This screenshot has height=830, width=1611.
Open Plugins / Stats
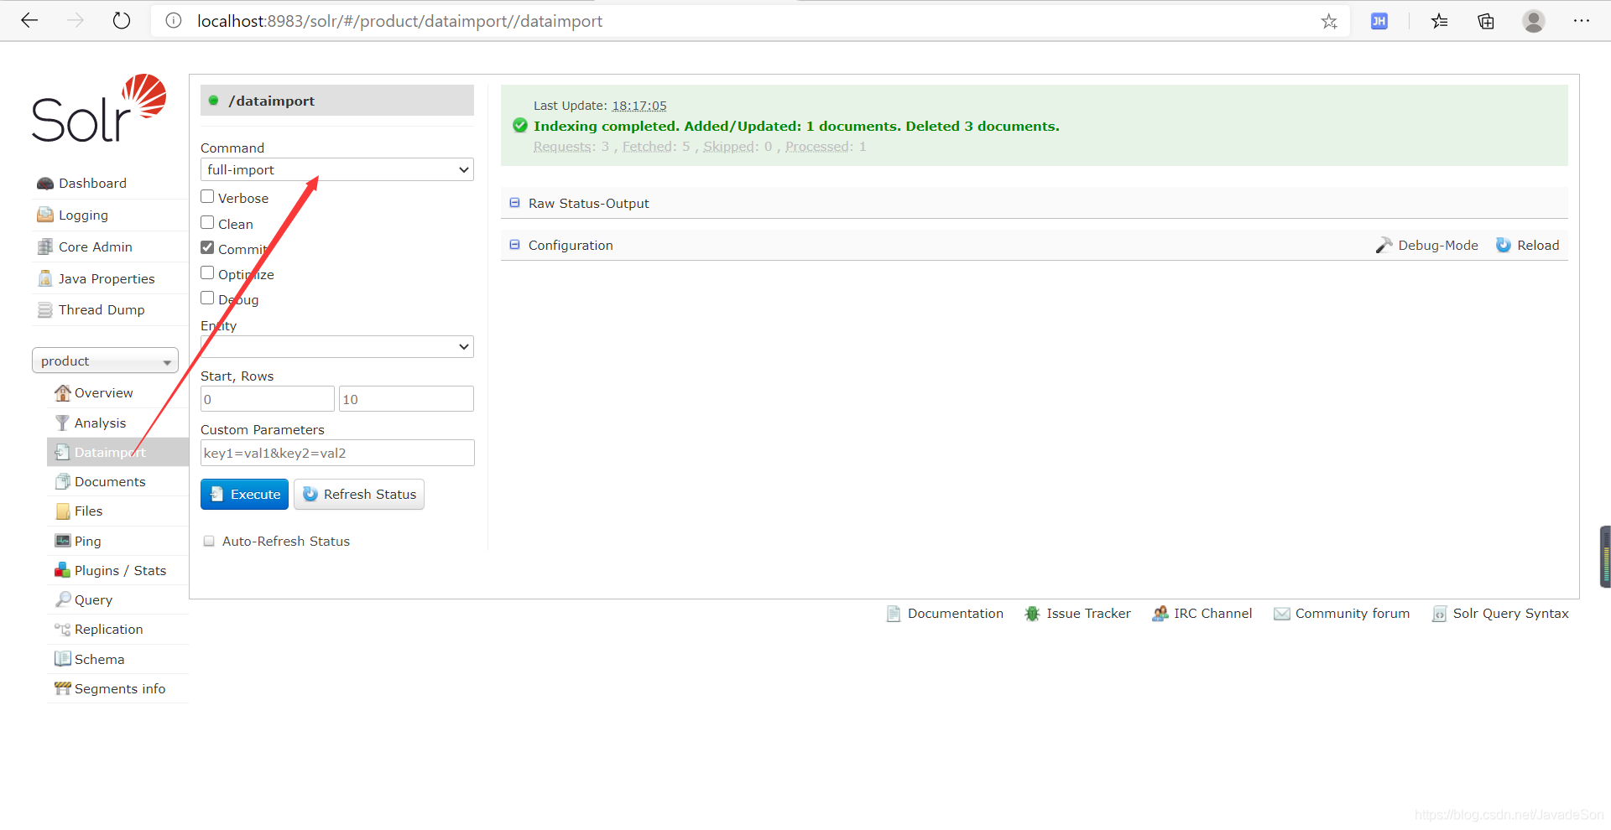click(120, 570)
